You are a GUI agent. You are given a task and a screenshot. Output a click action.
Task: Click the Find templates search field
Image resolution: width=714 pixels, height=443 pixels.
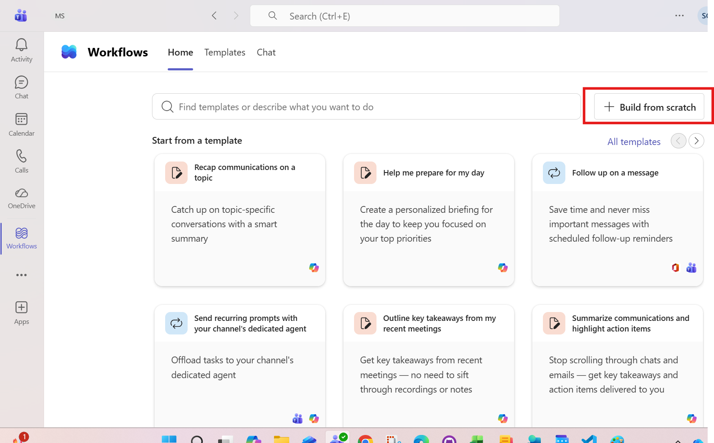tap(366, 107)
